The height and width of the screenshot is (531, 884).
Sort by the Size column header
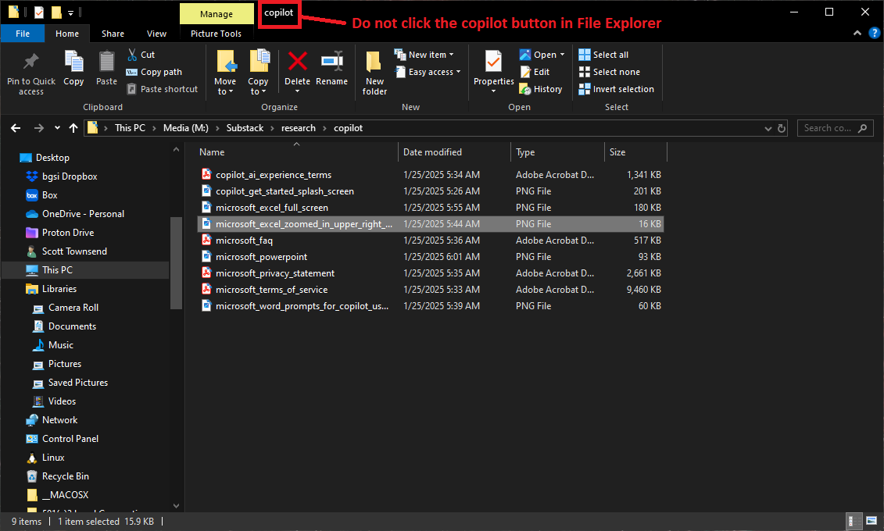pyautogui.click(x=635, y=152)
